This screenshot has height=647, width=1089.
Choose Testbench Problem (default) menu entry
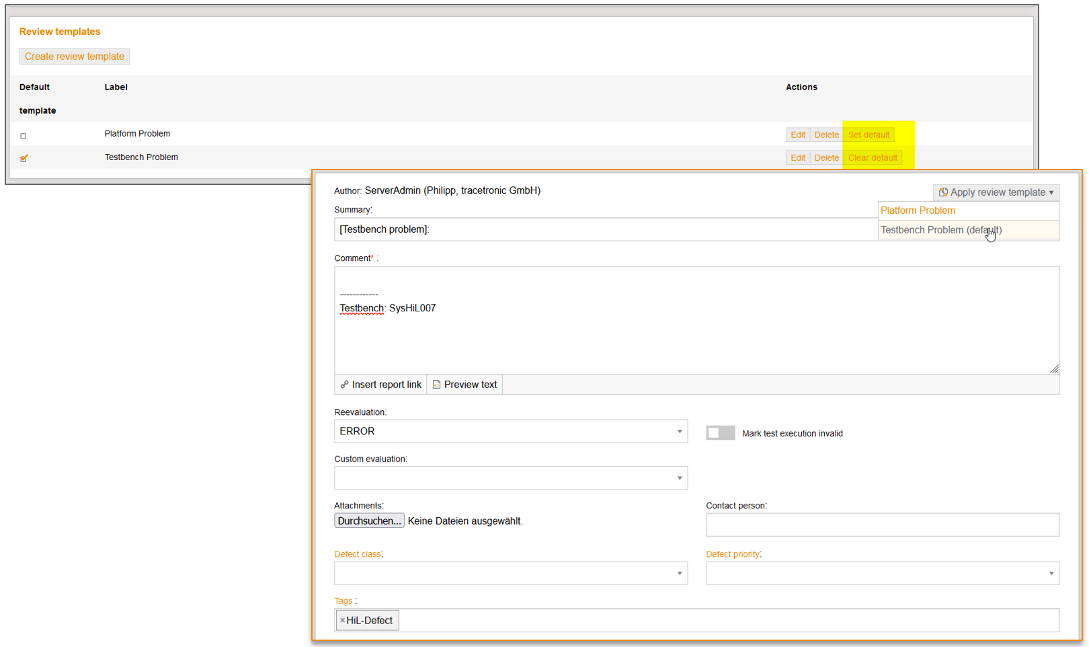[x=940, y=230]
